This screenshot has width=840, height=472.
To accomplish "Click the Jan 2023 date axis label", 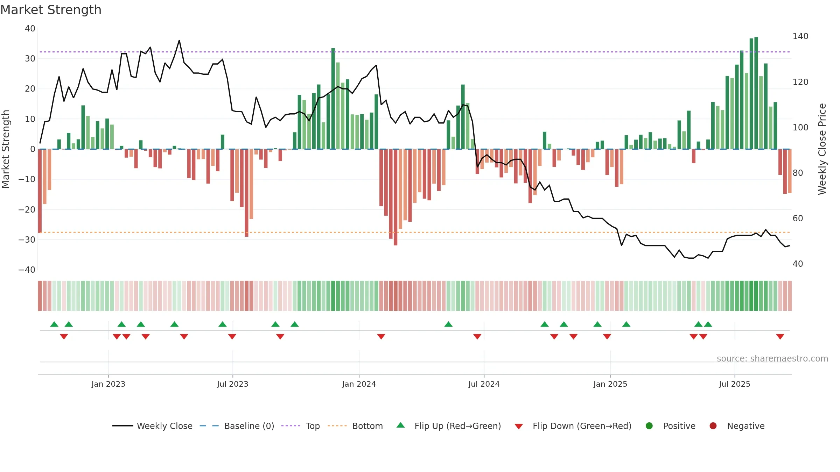I will (108, 384).
